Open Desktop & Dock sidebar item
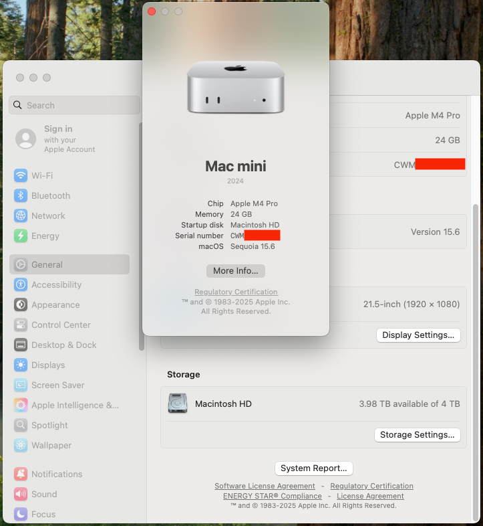483x526 pixels. (63, 345)
